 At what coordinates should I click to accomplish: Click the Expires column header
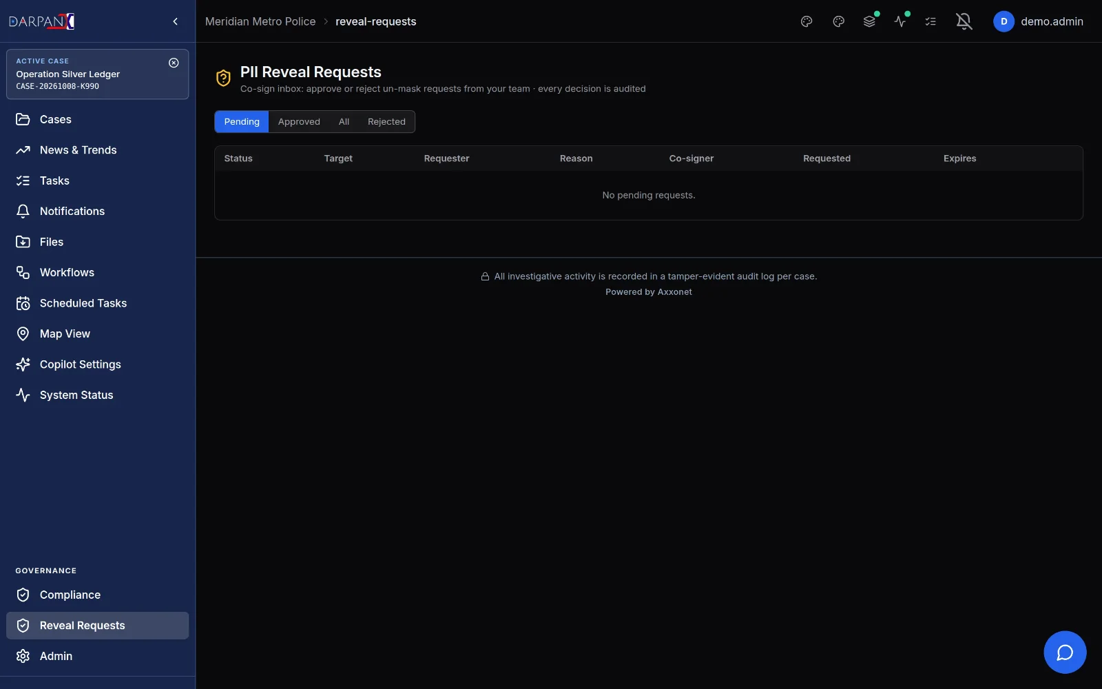coord(960,158)
